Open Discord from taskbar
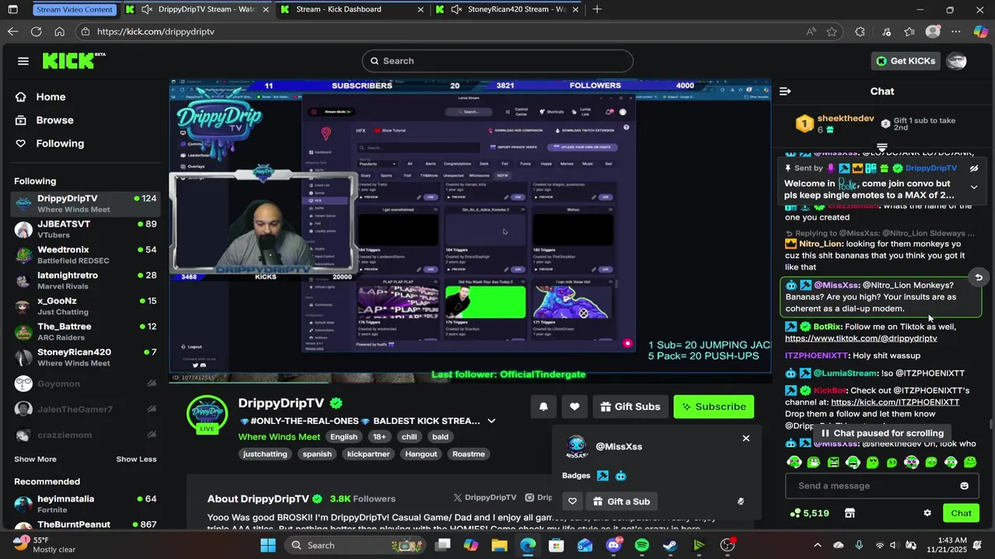 [x=613, y=545]
